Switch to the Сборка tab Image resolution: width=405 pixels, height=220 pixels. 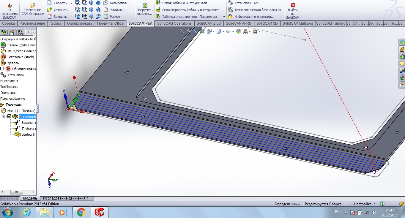tap(9, 23)
